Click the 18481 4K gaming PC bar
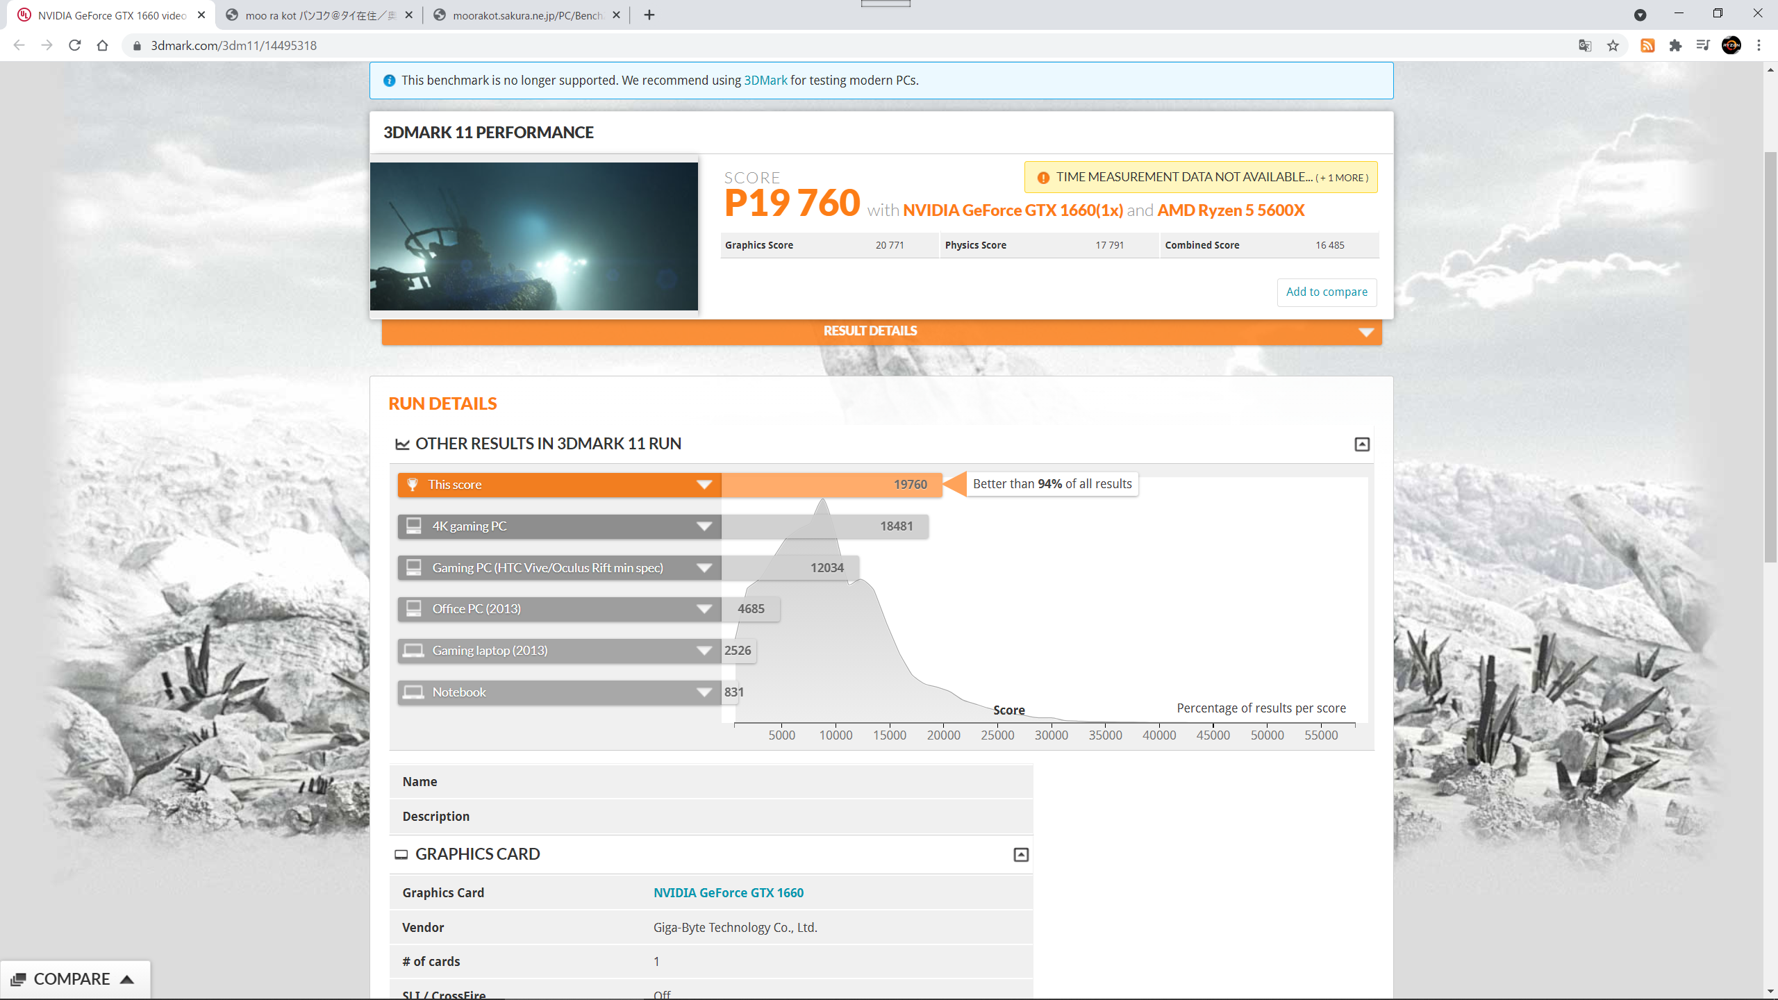 coord(824,526)
